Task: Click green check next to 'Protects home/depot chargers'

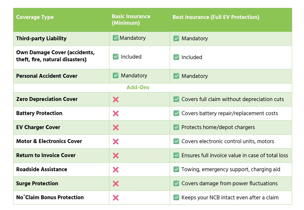Action: [176, 127]
